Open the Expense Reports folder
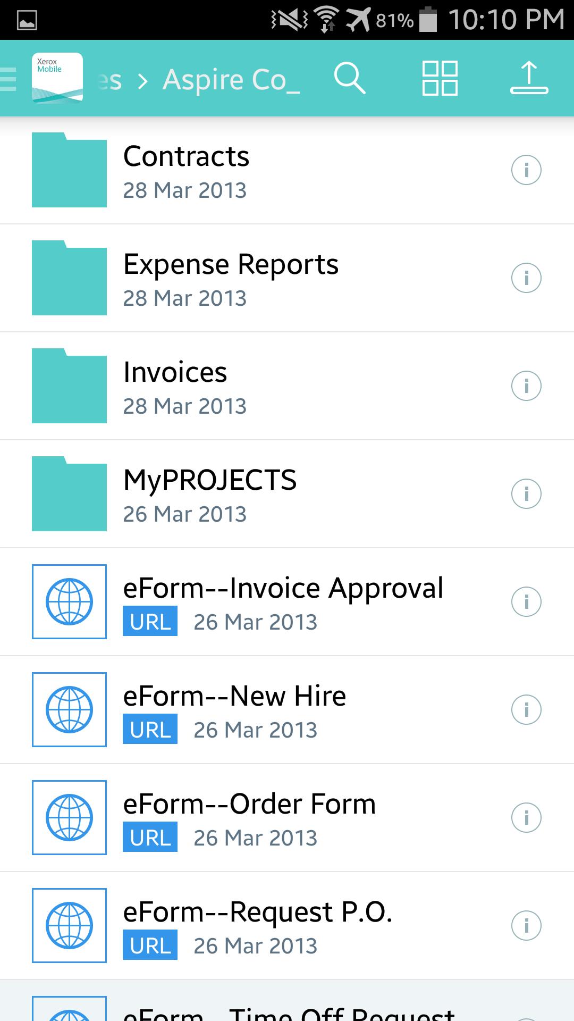The width and height of the screenshot is (574, 1021). 231,278
